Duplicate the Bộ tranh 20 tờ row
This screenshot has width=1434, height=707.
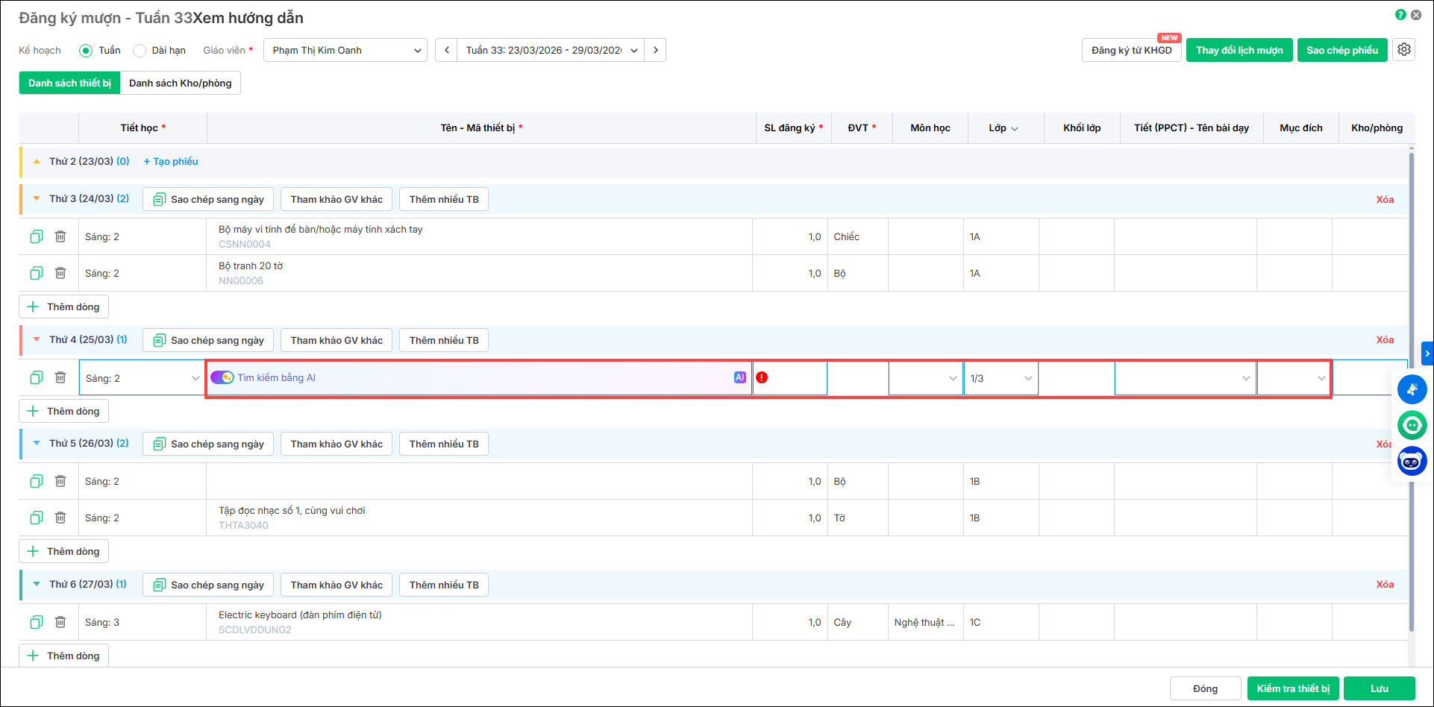coord(36,273)
